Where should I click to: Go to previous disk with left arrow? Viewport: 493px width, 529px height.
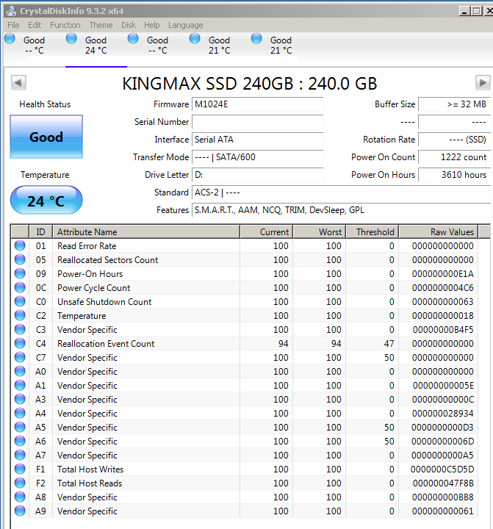[x=18, y=82]
